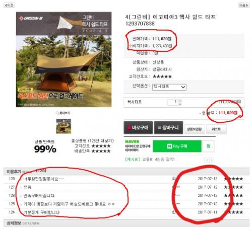
Task: Decrease quantity with the down arrow
Action: 180,104
